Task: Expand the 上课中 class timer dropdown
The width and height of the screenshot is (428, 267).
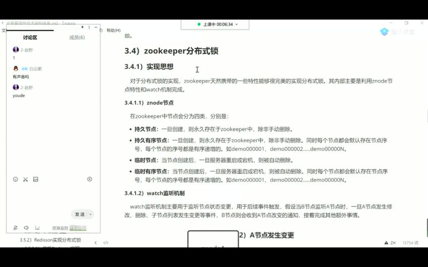Action: click(237, 24)
